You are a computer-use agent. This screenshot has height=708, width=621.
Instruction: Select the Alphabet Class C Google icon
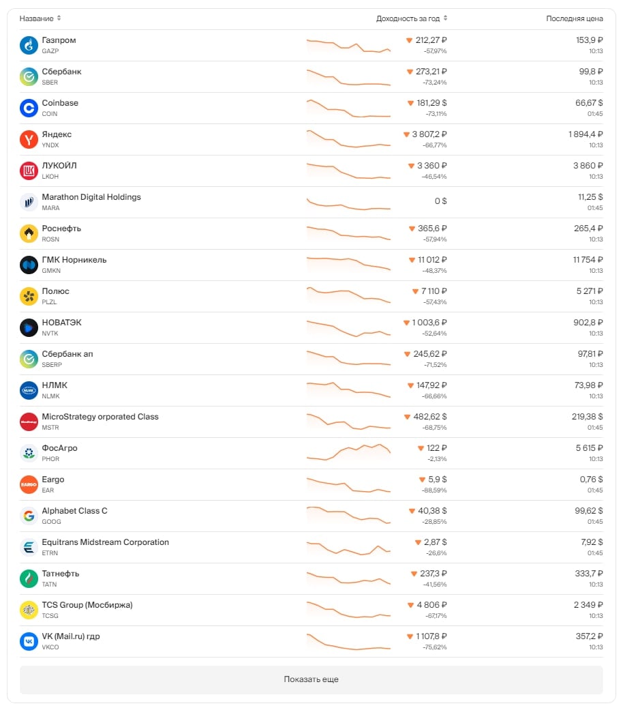click(29, 516)
